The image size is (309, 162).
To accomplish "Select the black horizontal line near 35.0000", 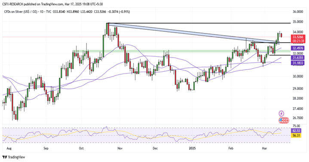I will click(199, 23).
